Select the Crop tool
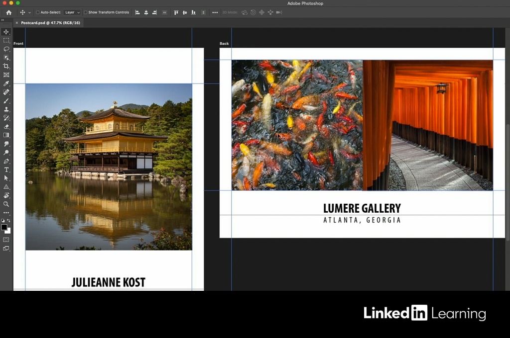Viewport: 510px width, 338px height. 6,66
